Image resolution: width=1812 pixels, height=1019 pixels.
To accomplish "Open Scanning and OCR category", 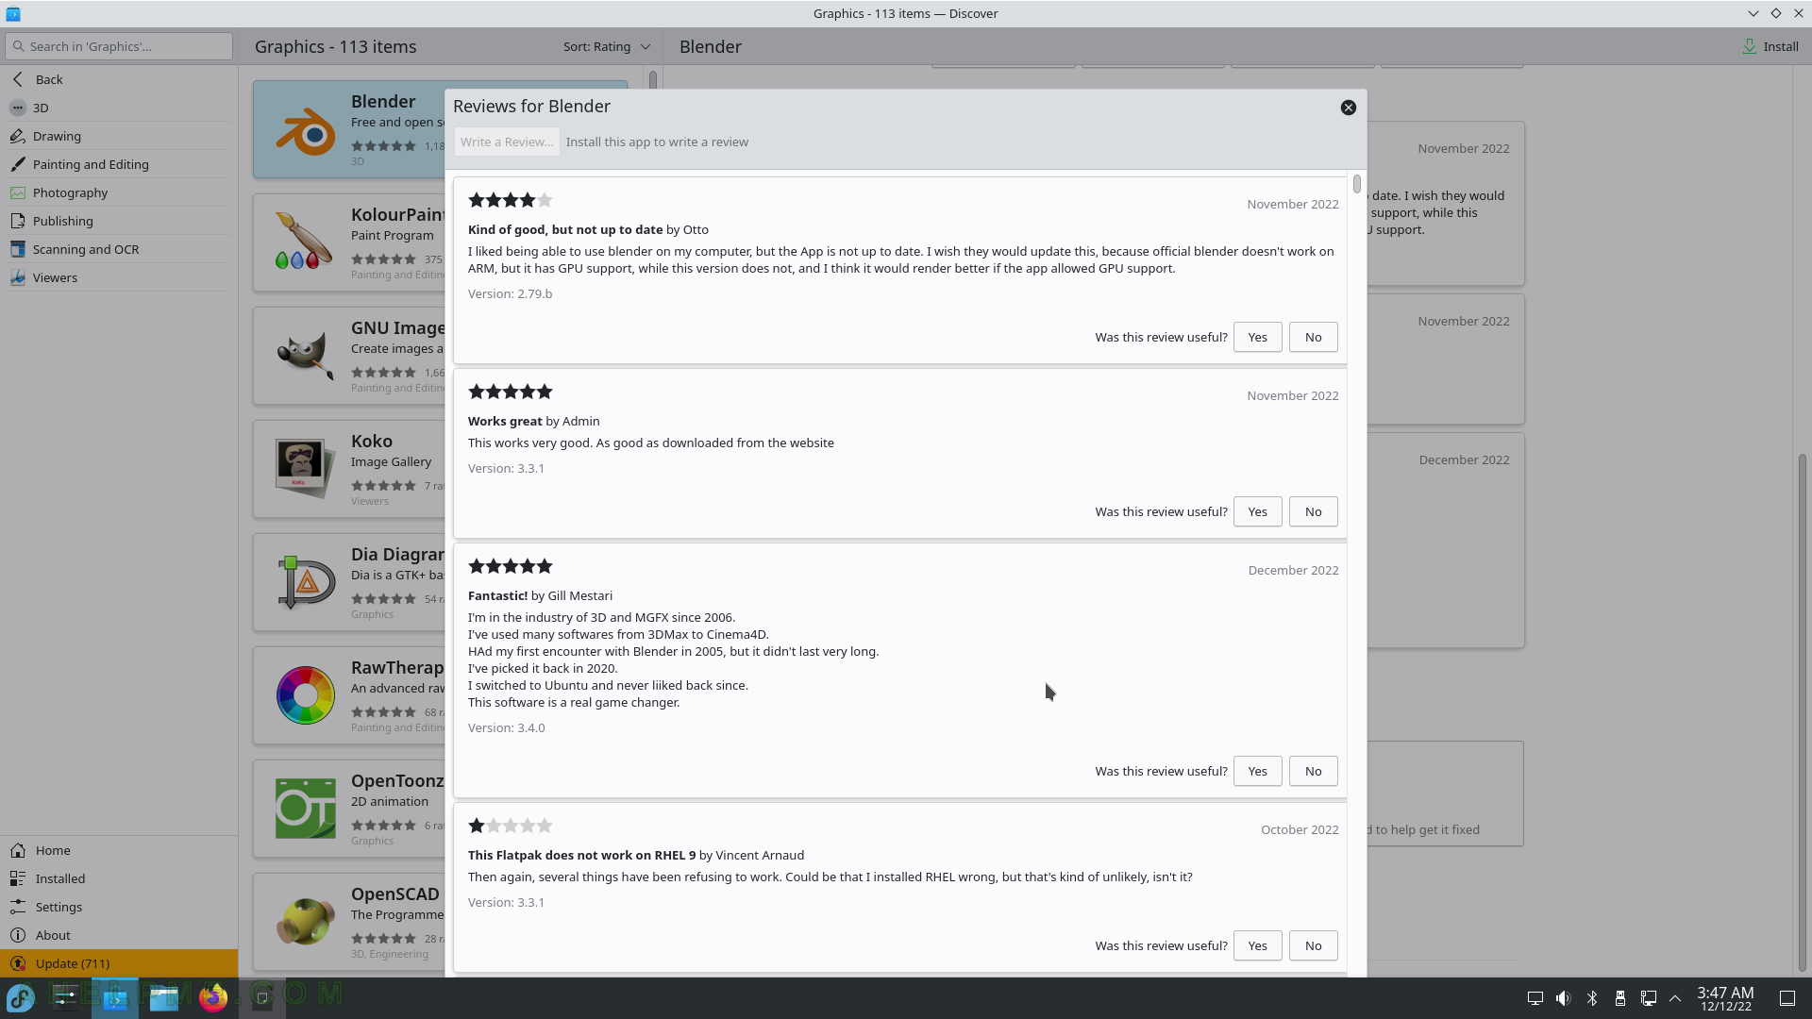I will 119,249.
